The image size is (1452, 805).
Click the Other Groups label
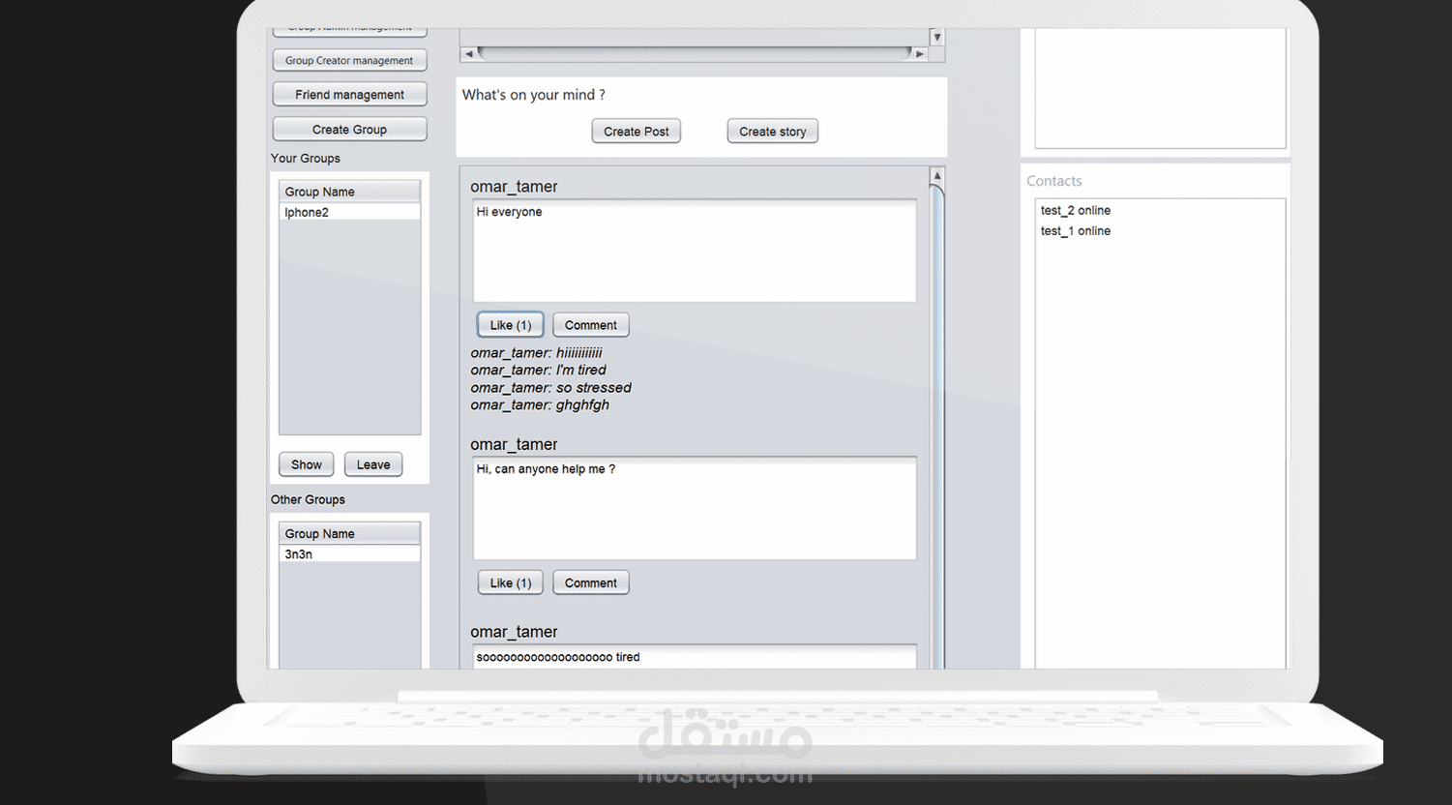tap(308, 499)
